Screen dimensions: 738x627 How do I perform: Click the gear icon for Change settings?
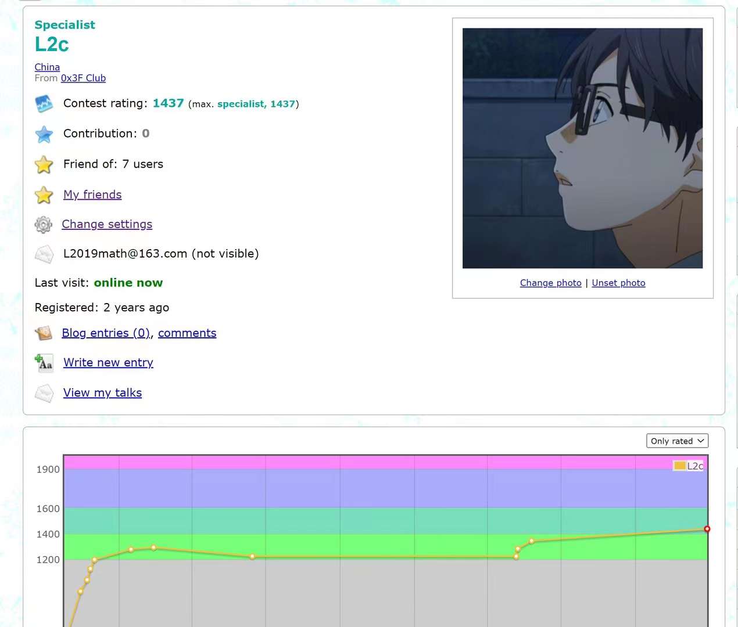(44, 225)
